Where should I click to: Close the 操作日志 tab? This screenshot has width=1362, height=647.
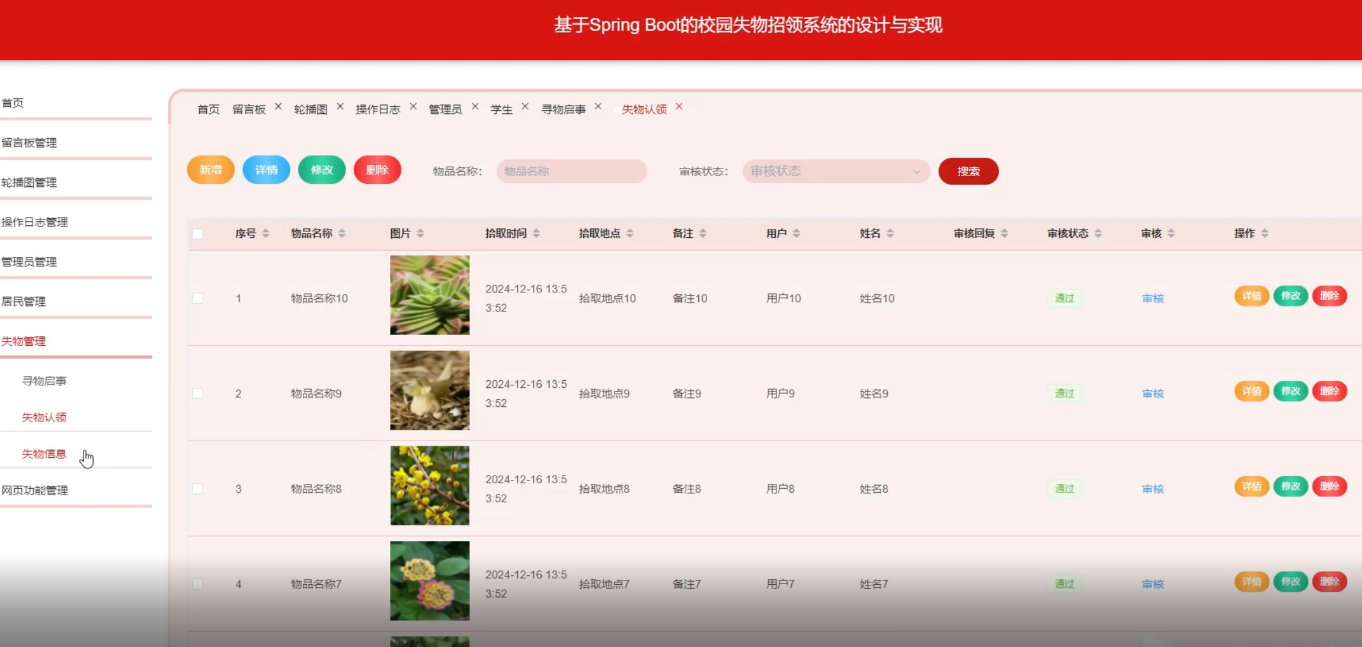(x=413, y=107)
